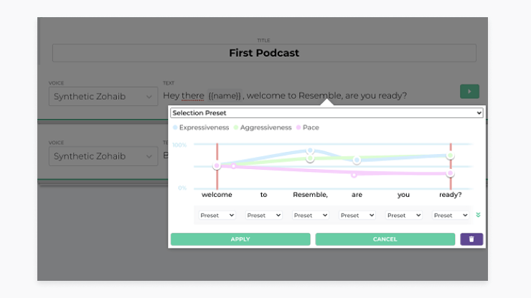531x298 pixels.
Task: Click the 'to' word label under chart
Action: [x=263, y=195]
